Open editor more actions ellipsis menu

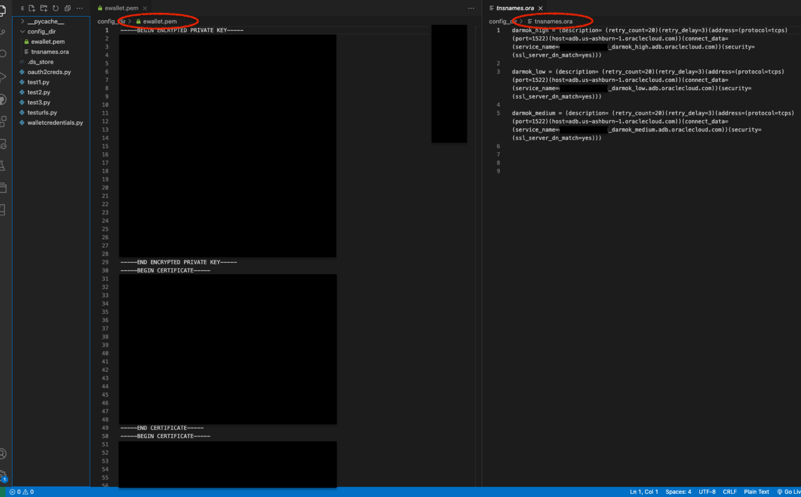click(x=471, y=8)
